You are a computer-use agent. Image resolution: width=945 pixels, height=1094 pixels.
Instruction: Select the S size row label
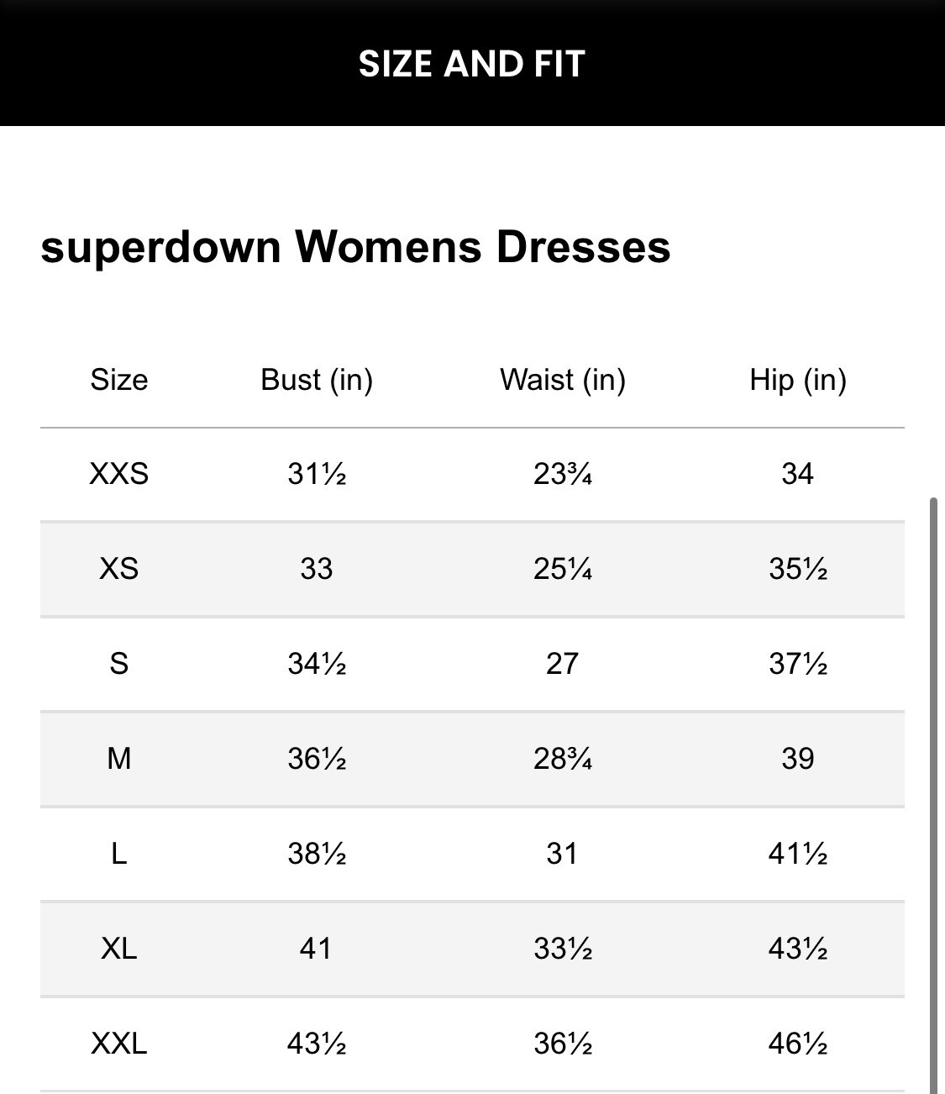[x=119, y=664]
